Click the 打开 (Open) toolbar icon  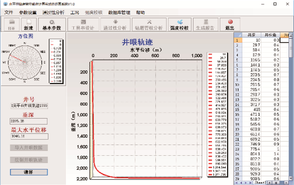(12, 24)
